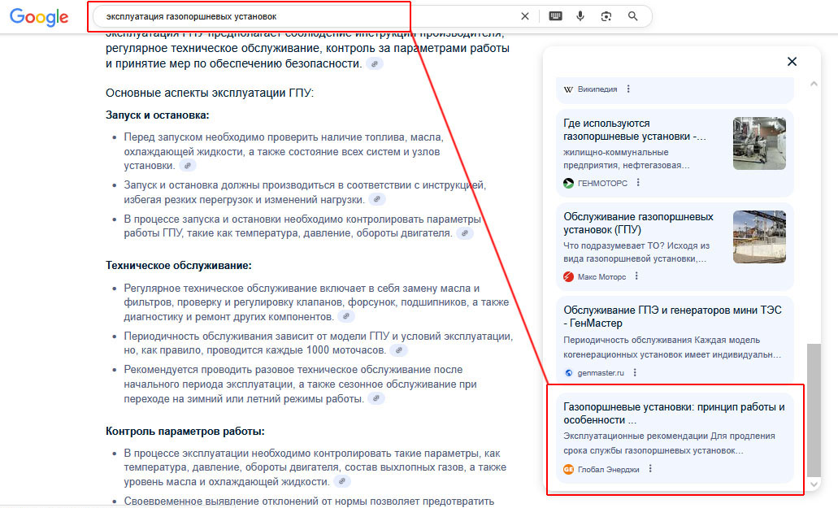838x508 pixels.
Task: Click the magnifier search button
Action: 633,16
